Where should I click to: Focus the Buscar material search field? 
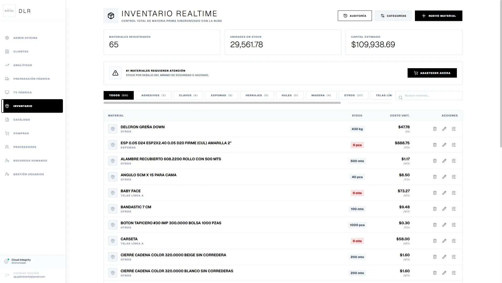429,95
